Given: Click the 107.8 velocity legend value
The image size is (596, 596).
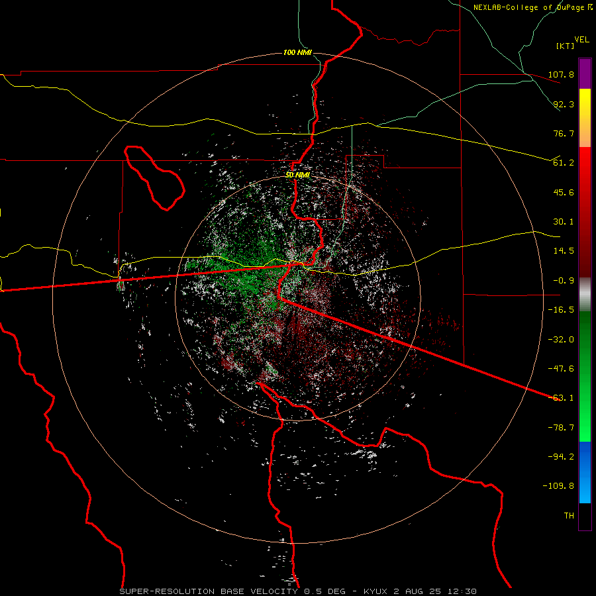Looking at the screenshot, I should point(561,74).
